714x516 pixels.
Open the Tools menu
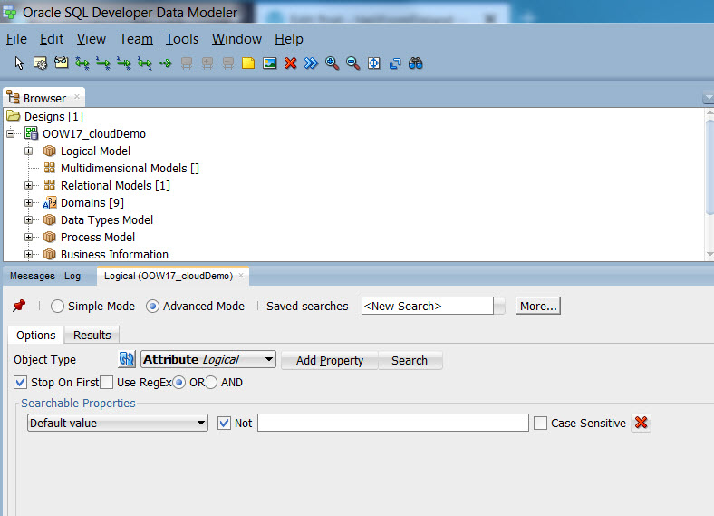182,39
